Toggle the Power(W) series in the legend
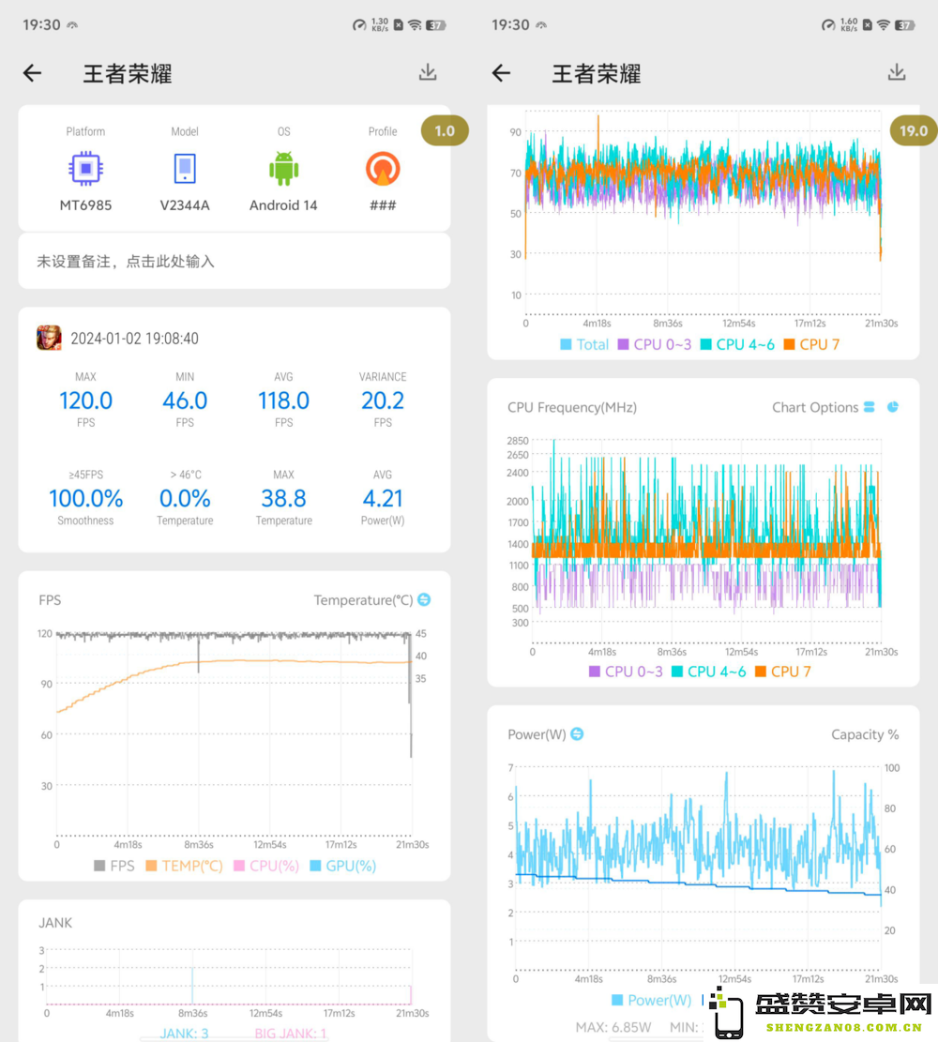 652,1000
